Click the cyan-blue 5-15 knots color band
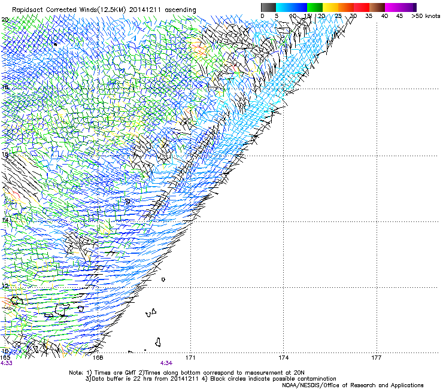The height and width of the screenshot is (389, 443). 292,7
